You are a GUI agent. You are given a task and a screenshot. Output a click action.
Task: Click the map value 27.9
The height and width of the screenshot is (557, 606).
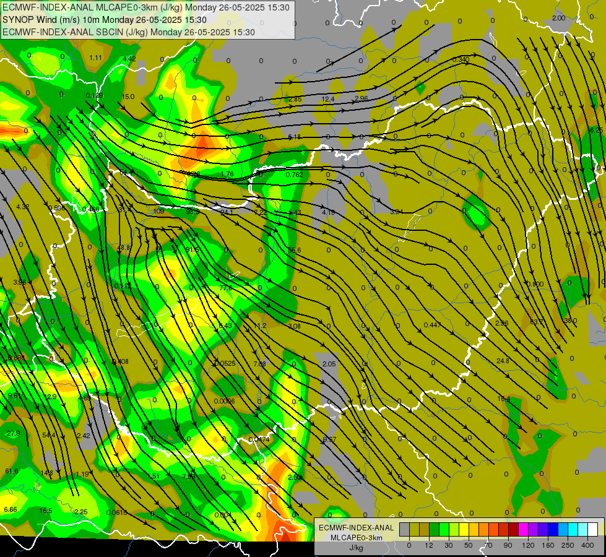[14, 433]
